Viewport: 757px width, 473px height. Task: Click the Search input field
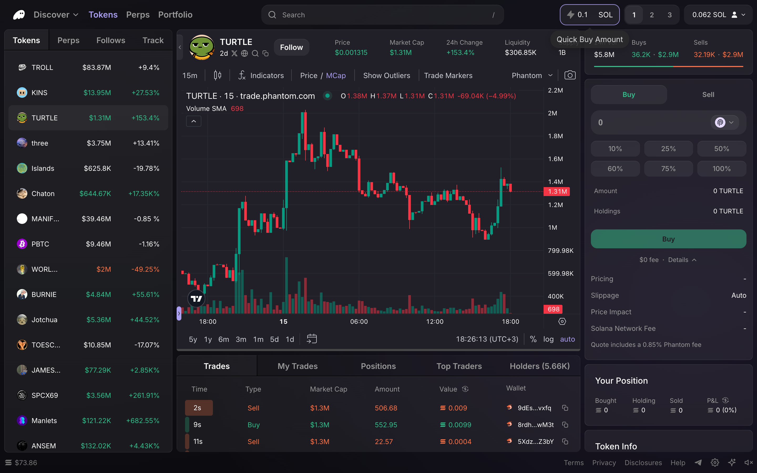(382, 15)
